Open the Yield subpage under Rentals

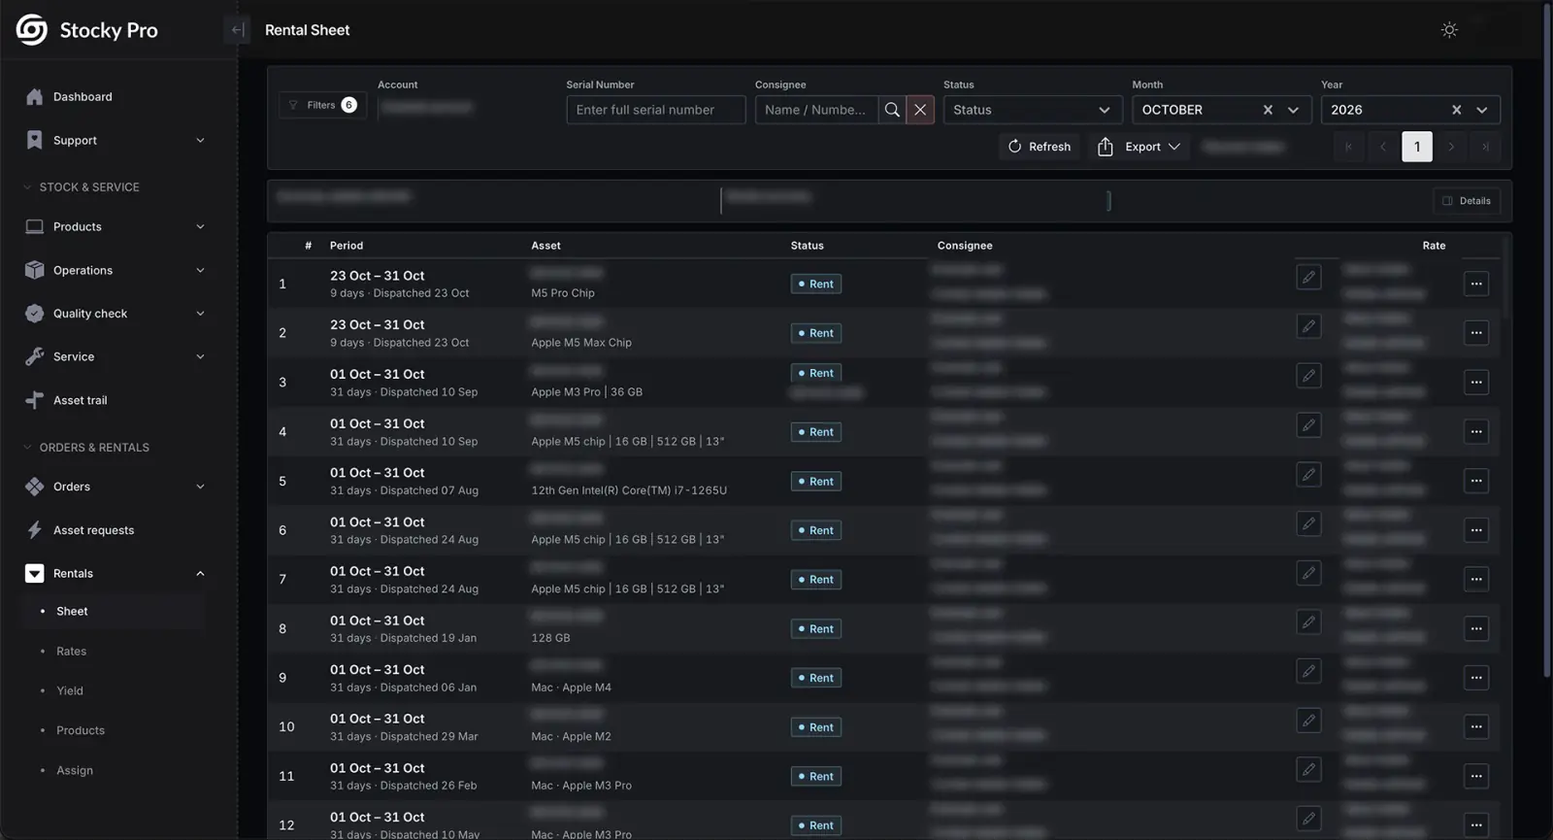(70, 691)
